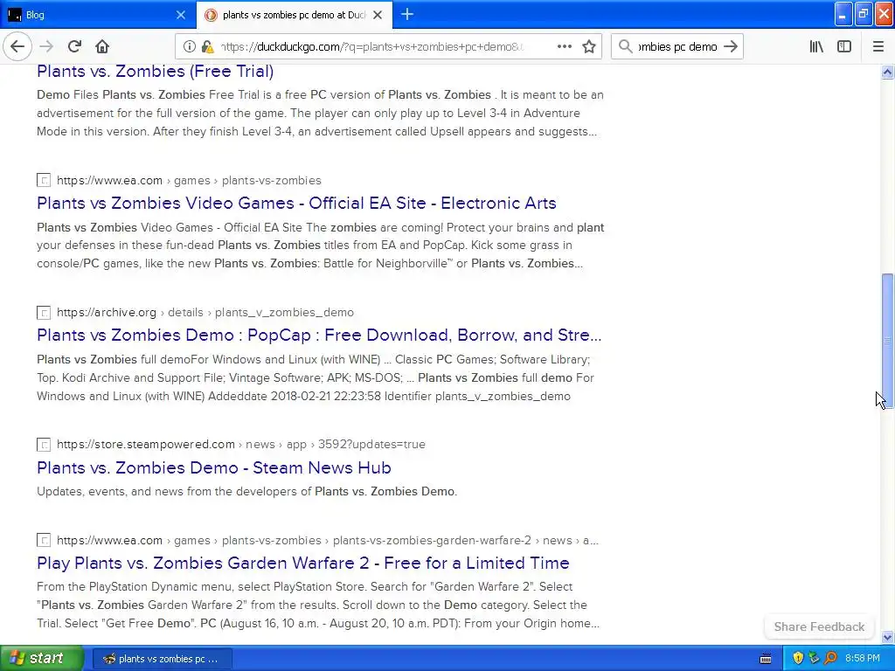Open 'Plants vs Zombies Demo : PopCap' archive.org link
Screen dimensions: 895x671
[x=319, y=335]
